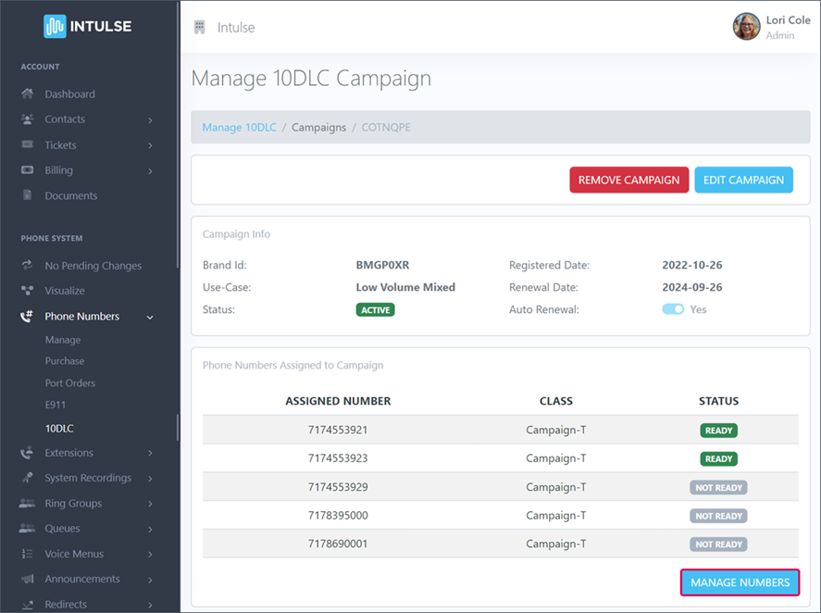Collapse the Phone Numbers submenu chevron
821x613 pixels.
point(150,318)
